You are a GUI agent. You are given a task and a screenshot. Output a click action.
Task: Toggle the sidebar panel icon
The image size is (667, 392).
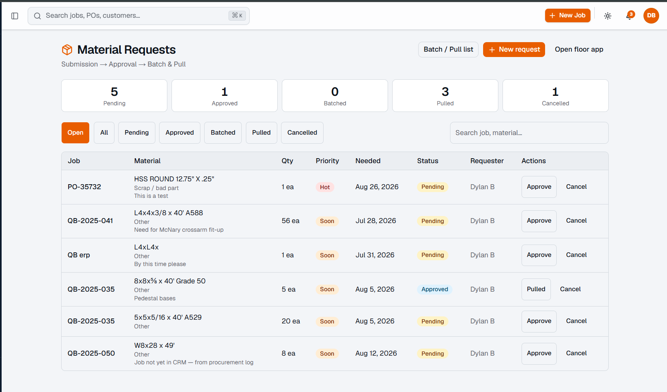(15, 16)
